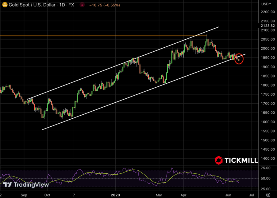Click the Sep time axis label

coord(24,195)
